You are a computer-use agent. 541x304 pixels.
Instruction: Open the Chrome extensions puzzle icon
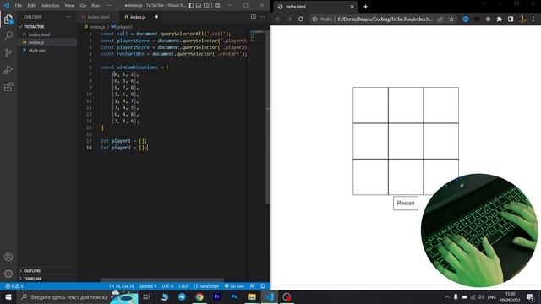point(500,19)
